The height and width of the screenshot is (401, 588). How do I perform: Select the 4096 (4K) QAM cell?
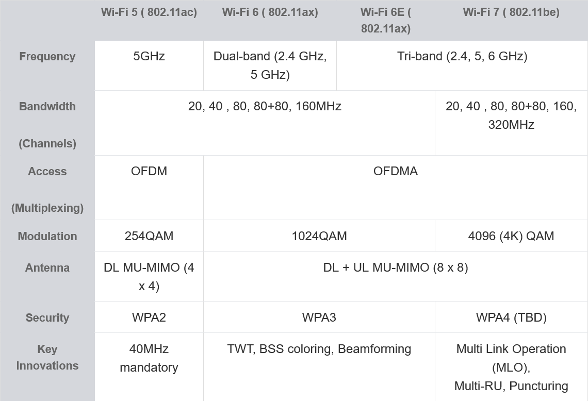coord(511,236)
